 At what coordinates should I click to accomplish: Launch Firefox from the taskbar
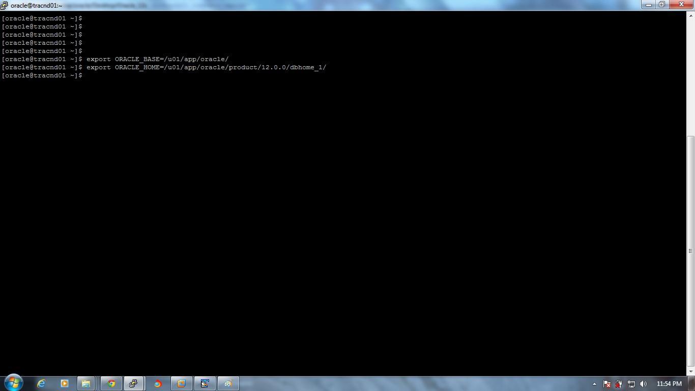click(158, 383)
